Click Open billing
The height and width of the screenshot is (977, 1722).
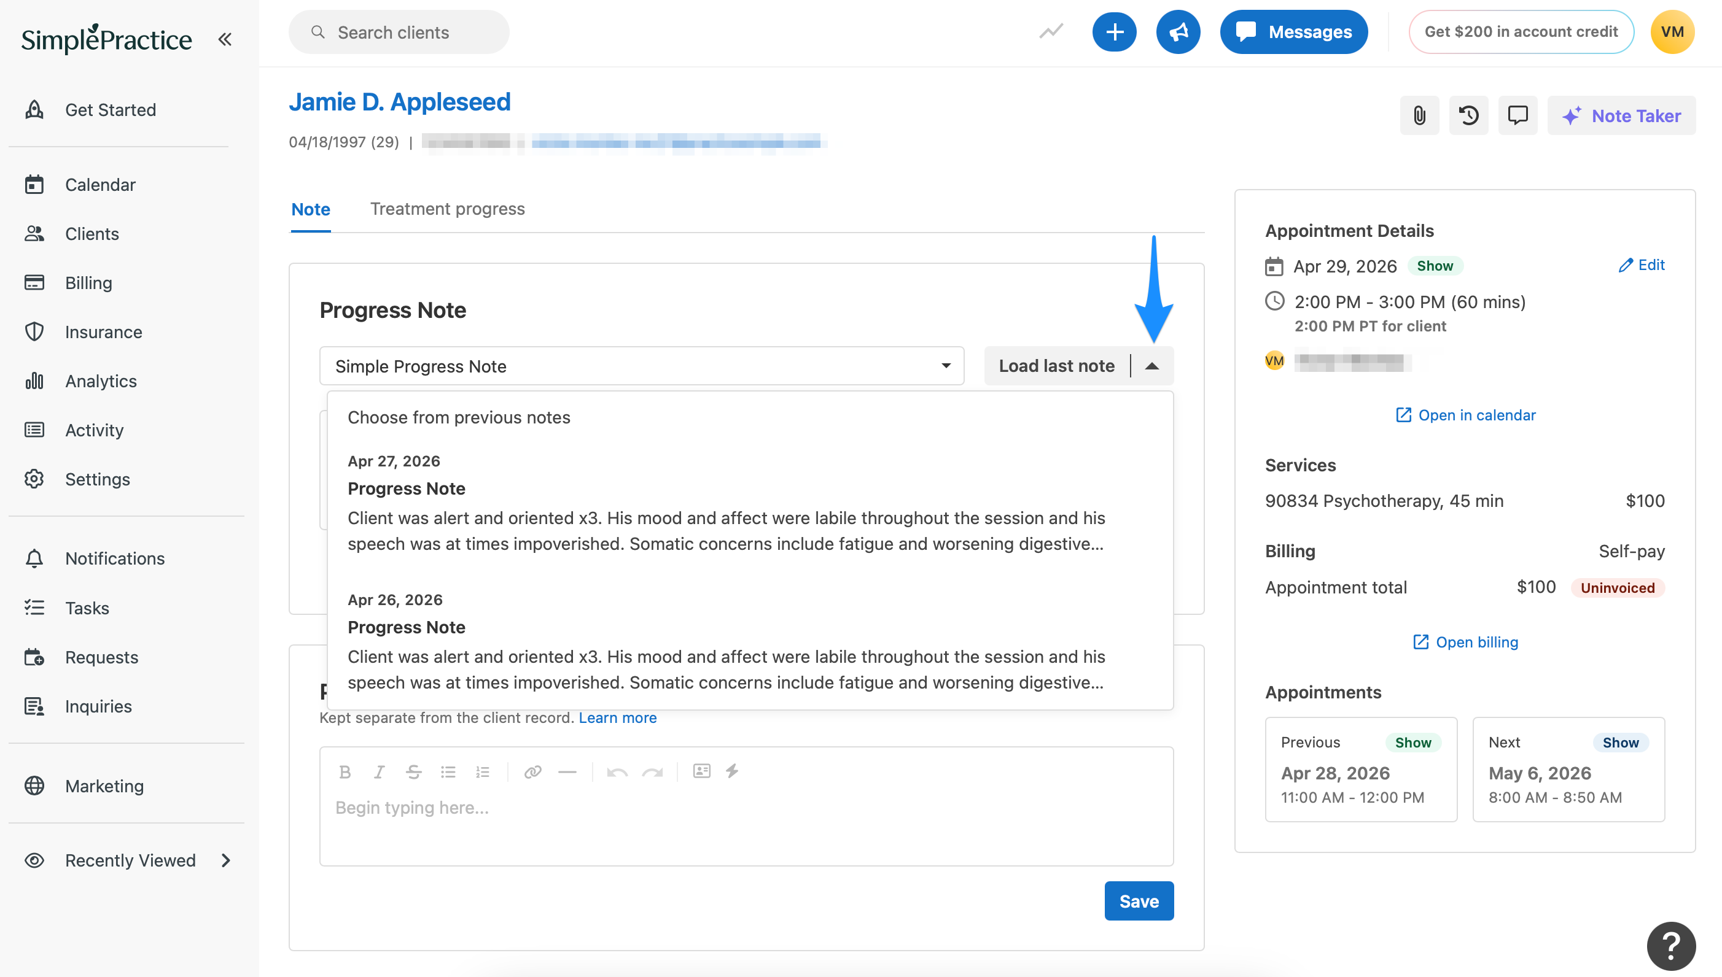click(1465, 641)
